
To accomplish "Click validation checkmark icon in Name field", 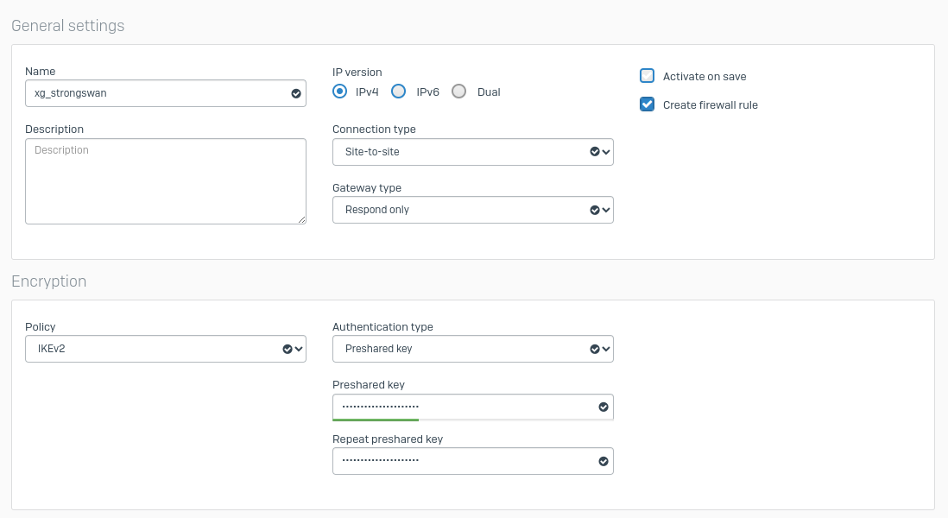I will coord(295,93).
